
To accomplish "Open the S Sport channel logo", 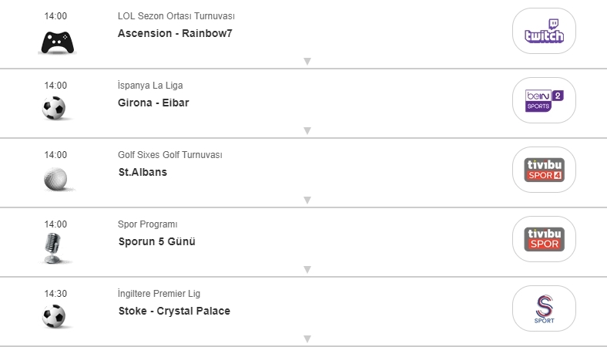I will tap(544, 308).
